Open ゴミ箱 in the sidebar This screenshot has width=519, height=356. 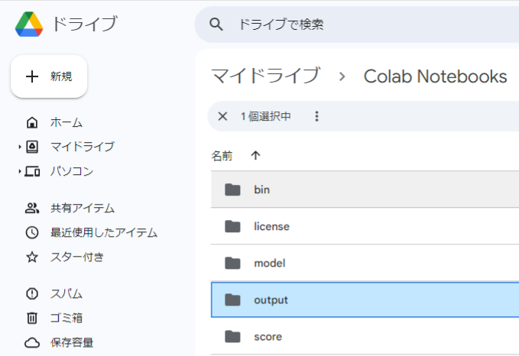pos(66,318)
